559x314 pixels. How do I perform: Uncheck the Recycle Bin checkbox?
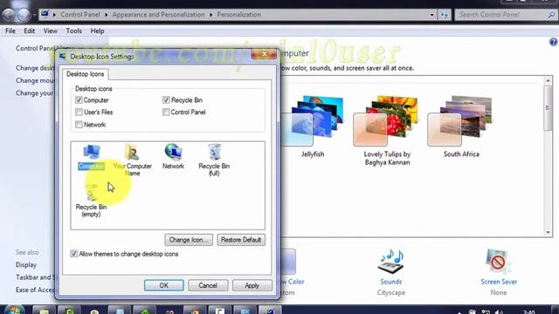pos(166,100)
